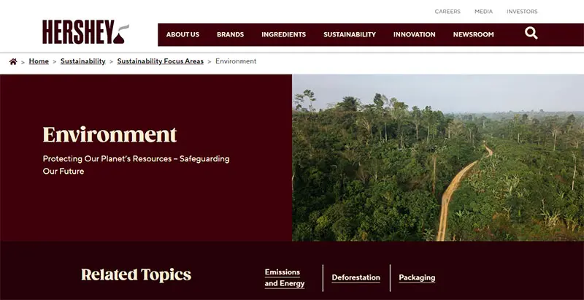Open the Innovation menu
The height and width of the screenshot is (300, 584).
tap(414, 34)
